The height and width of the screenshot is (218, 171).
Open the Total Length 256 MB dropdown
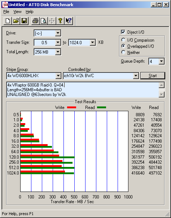point(58,52)
